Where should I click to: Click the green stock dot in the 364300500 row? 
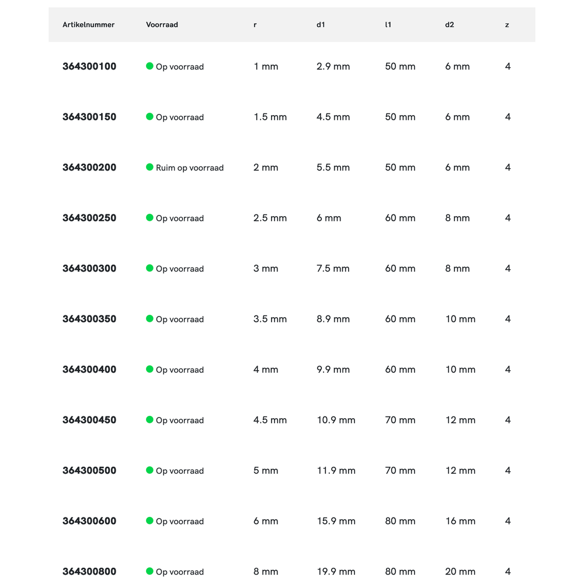[x=150, y=470]
